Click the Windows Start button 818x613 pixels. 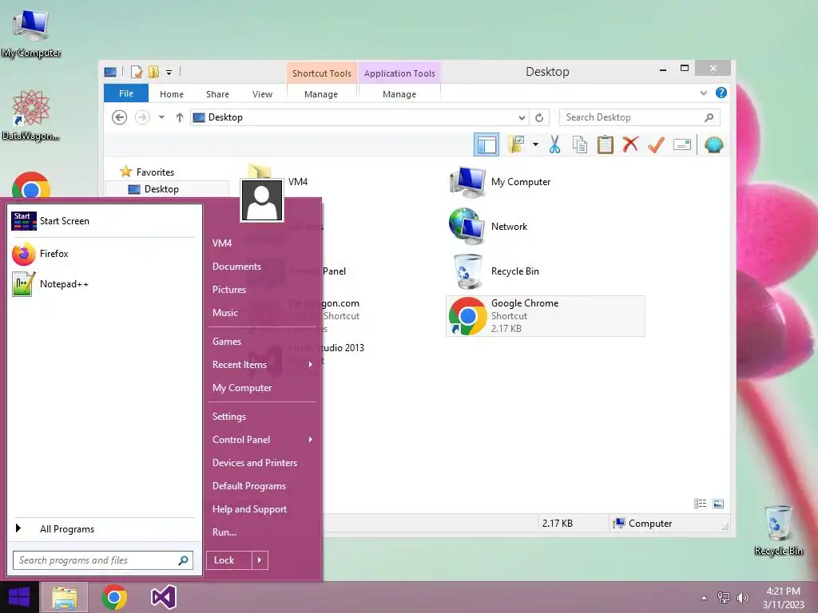coord(19,597)
